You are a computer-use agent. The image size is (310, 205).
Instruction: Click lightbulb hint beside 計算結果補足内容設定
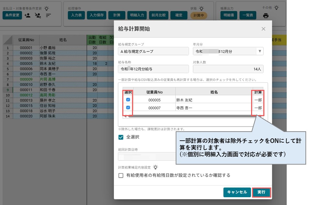[x=156, y=167]
